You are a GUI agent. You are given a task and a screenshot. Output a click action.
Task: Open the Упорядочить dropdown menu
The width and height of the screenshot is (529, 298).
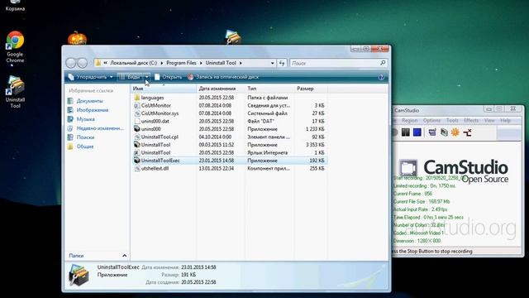90,77
